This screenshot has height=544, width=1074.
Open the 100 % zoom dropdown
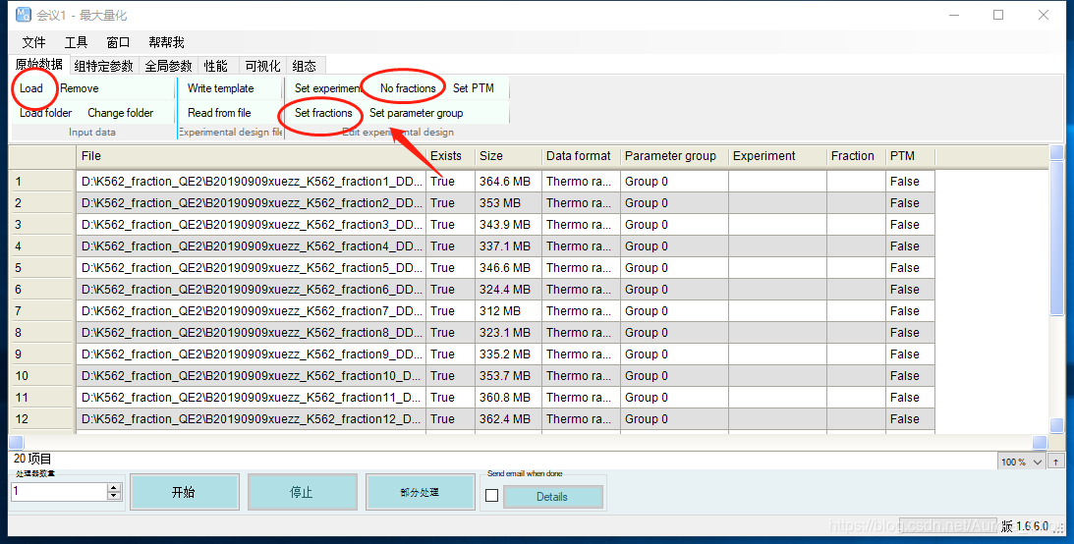pyautogui.click(x=1022, y=462)
